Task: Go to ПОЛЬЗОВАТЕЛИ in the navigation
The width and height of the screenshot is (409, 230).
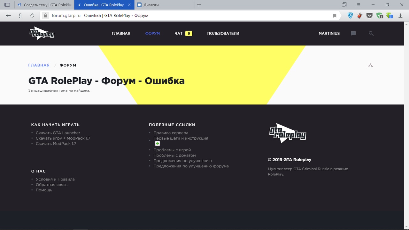Action: click(x=223, y=34)
